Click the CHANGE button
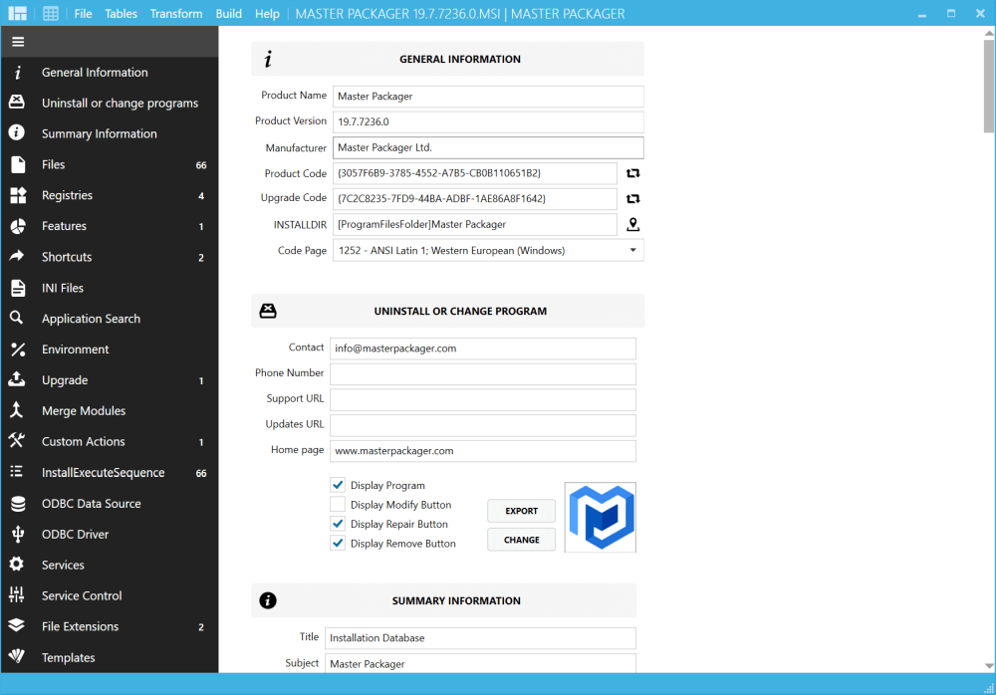 [522, 540]
